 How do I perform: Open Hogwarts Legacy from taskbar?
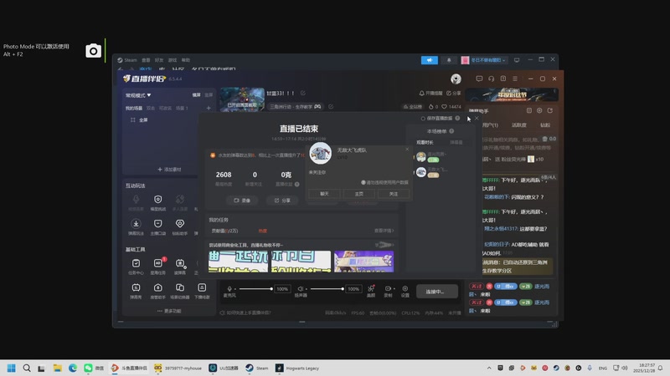point(297,368)
